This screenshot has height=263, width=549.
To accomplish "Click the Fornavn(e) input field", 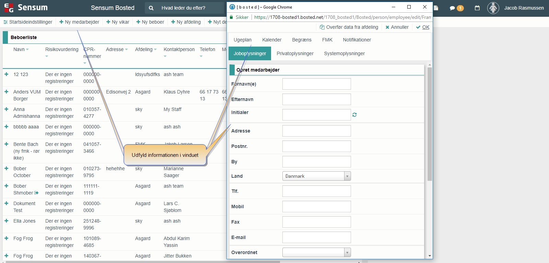I will (316, 84).
